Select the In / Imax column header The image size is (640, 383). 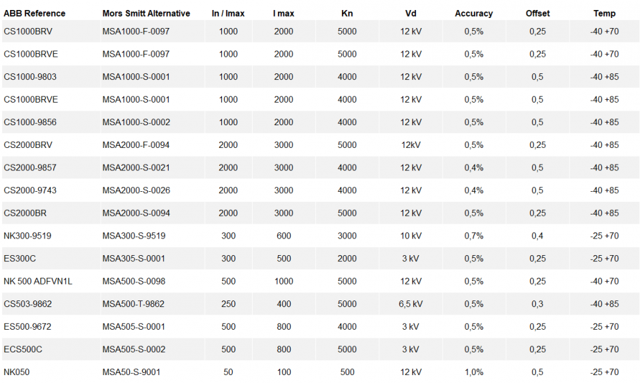(x=228, y=13)
